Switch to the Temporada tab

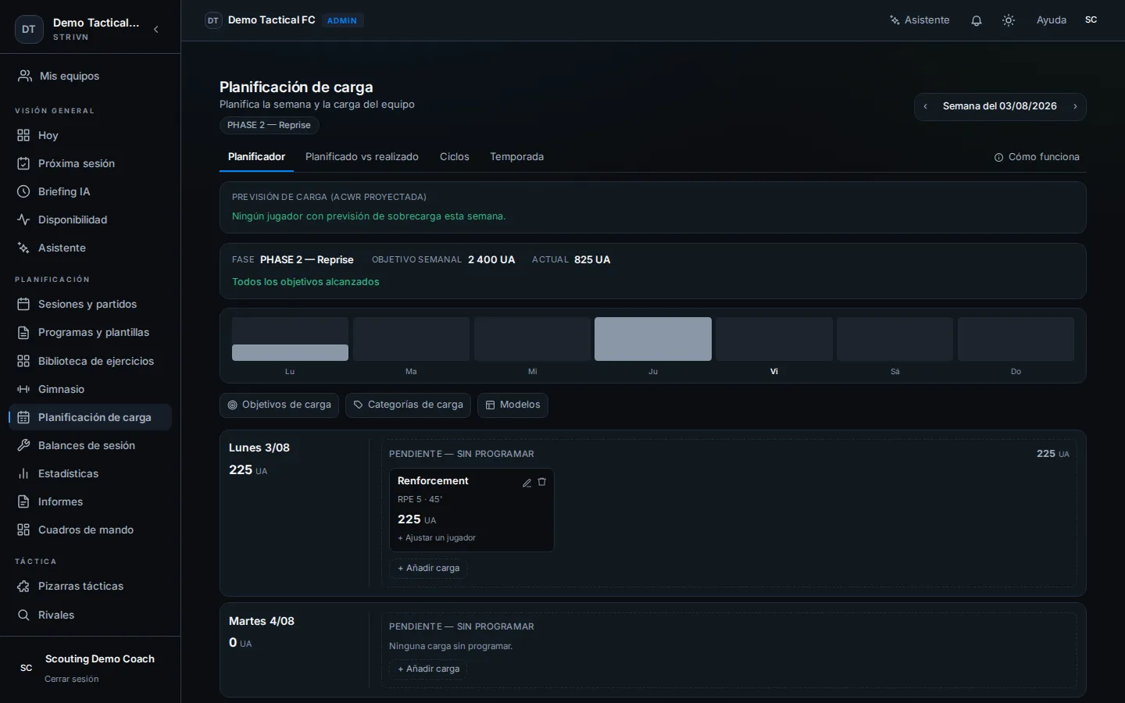pyautogui.click(x=516, y=157)
